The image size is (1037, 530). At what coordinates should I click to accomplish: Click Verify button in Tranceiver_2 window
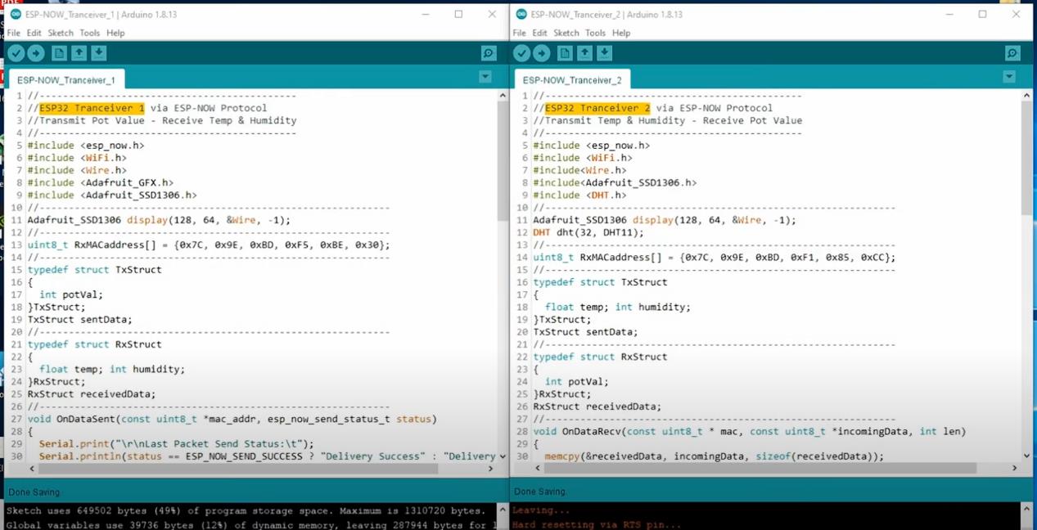point(522,53)
